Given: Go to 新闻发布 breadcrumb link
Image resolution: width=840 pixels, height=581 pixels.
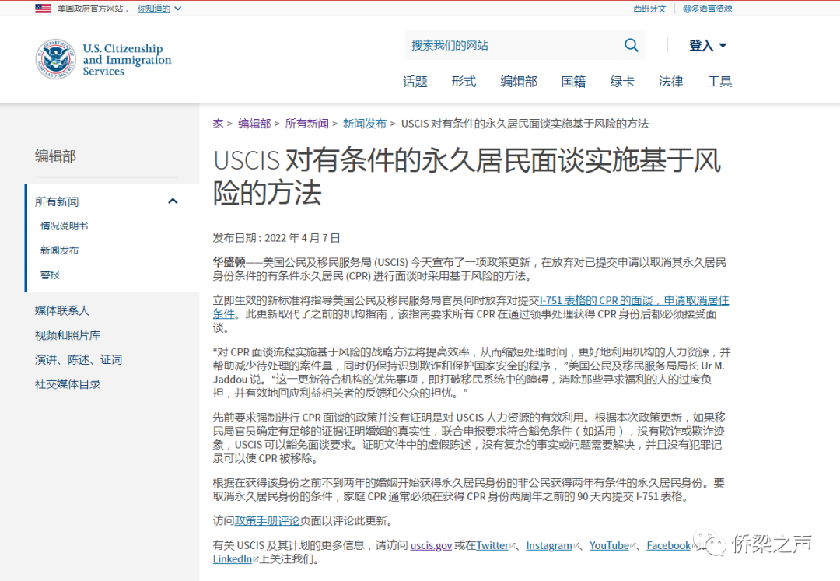Looking at the screenshot, I should pyautogui.click(x=365, y=124).
